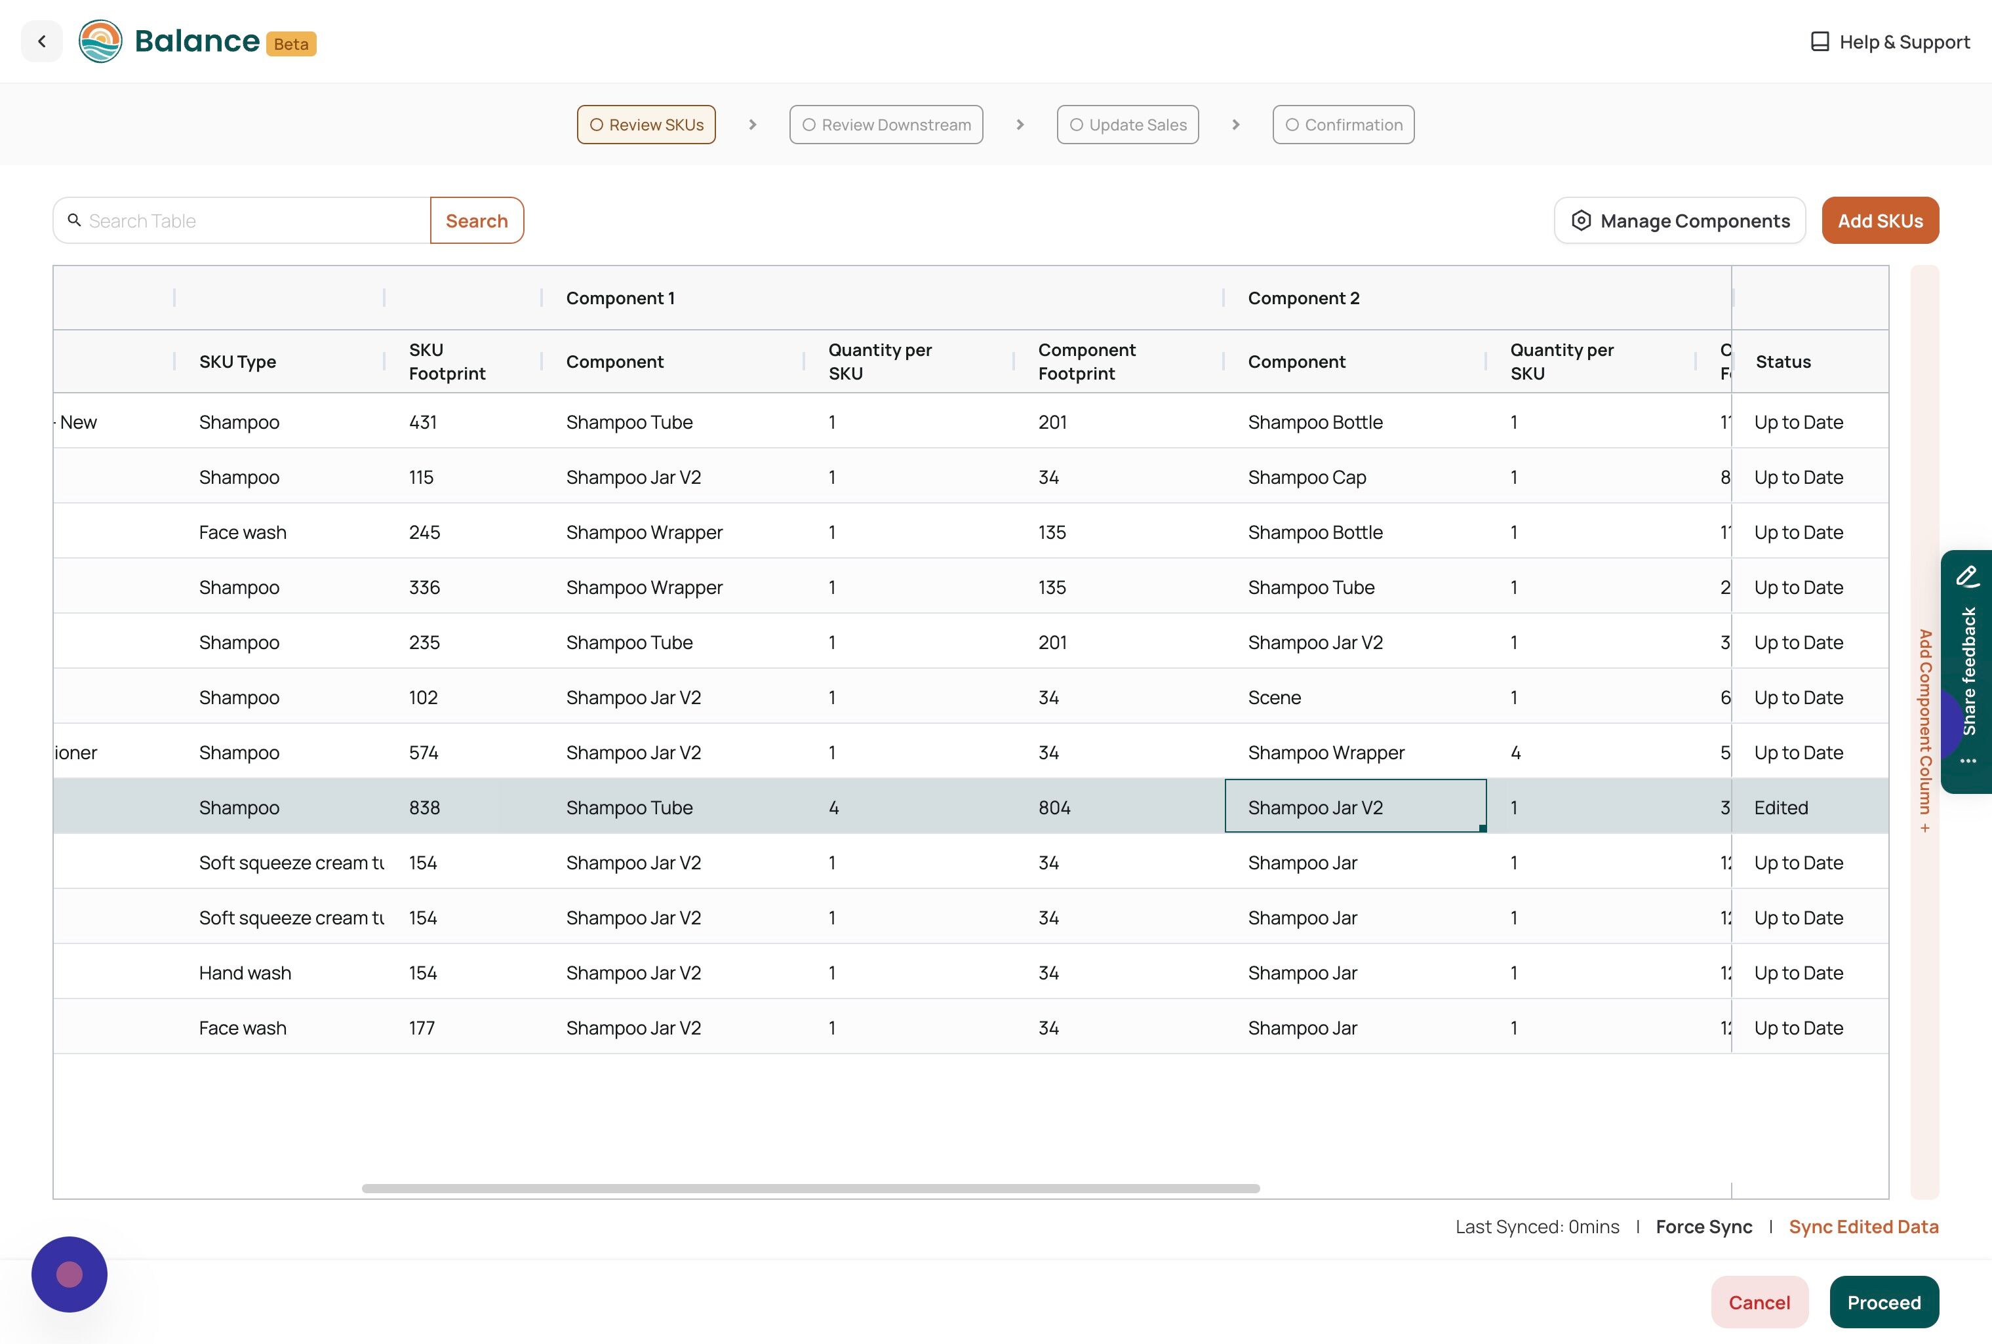The image size is (1992, 1344).
Task: Click SKU footprint cell 431
Action: pyautogui.click(x=422, y=422)
